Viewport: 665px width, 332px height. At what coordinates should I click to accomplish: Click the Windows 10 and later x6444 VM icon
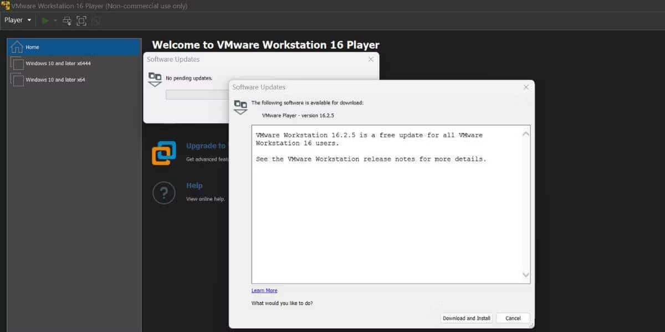pos(17,63)
